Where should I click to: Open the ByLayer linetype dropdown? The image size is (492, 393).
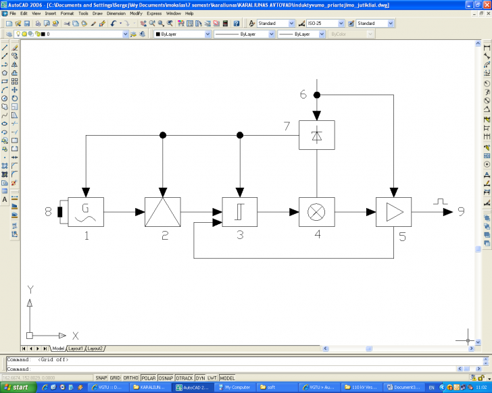pos(272,34)
